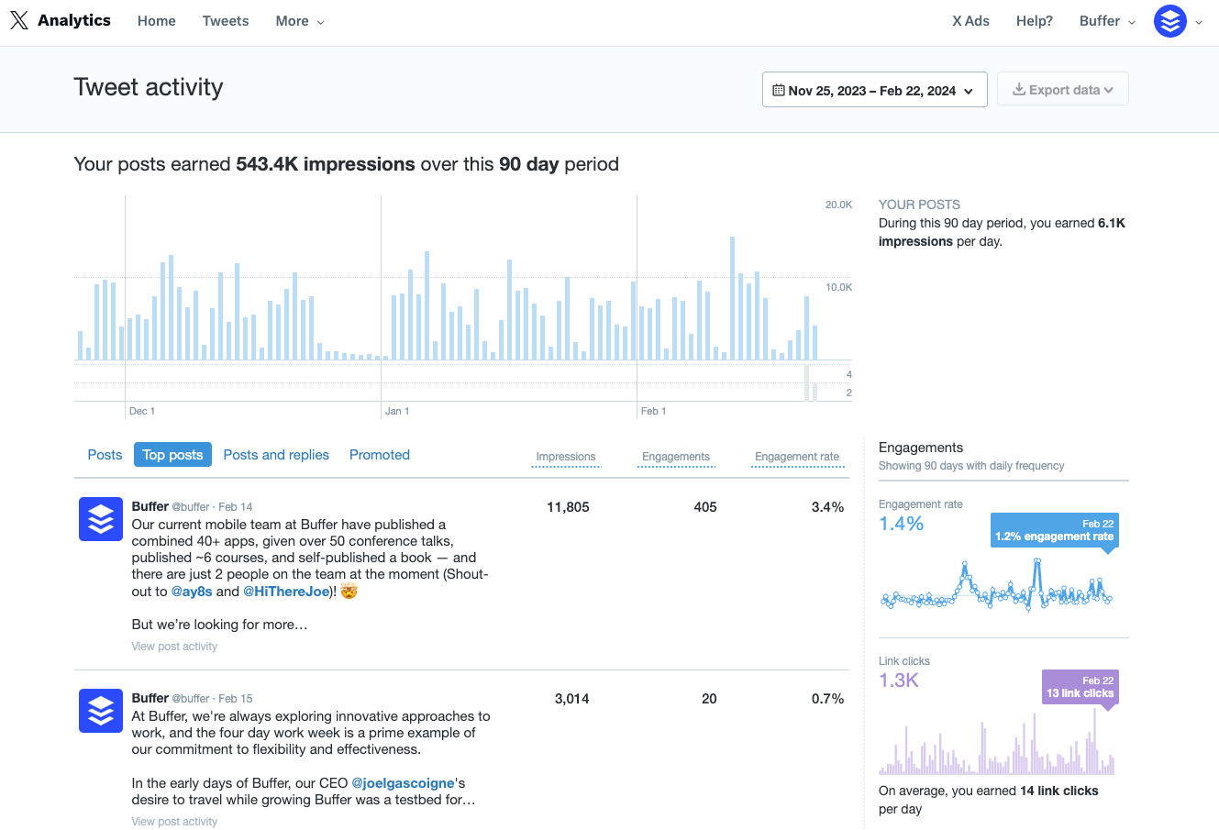
Task: Click the tallest impressions bar in February
Action: click(732, 298)
